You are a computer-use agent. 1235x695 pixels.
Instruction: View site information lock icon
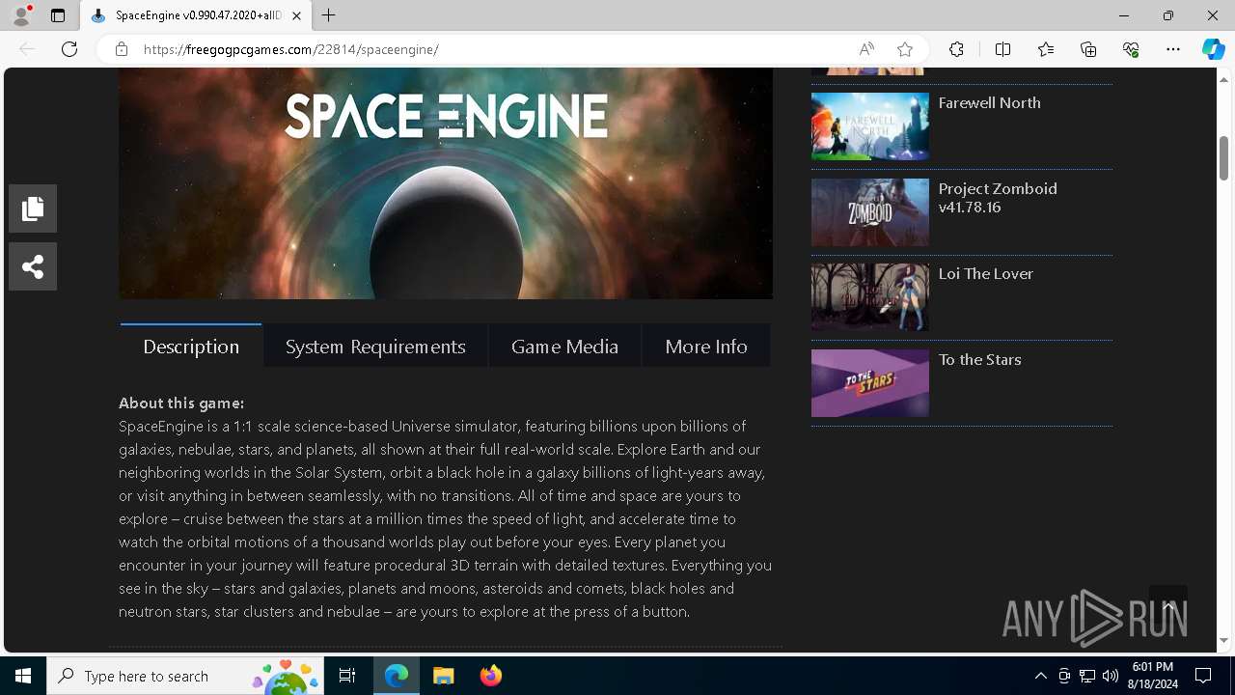[x=122, y=49]
